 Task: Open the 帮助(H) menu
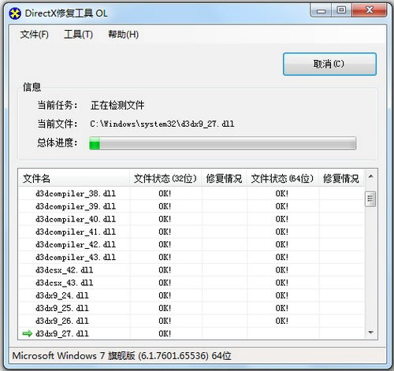(123, 35)
